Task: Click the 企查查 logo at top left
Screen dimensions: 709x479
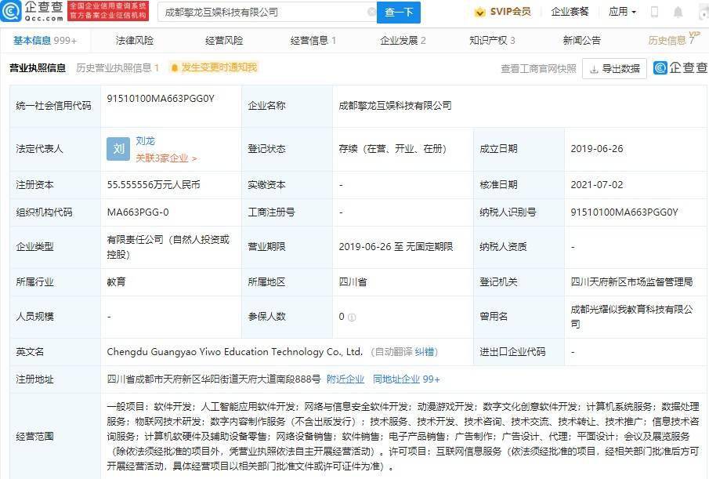Action: [x=33, y=11]
